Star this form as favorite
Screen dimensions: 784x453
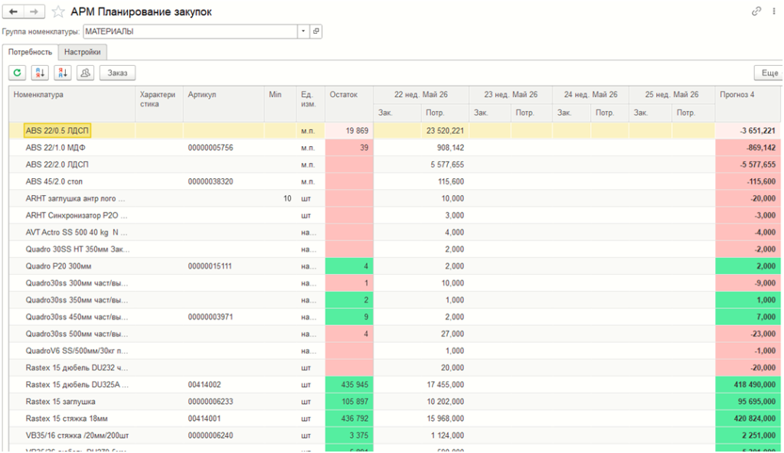(58, 11)
